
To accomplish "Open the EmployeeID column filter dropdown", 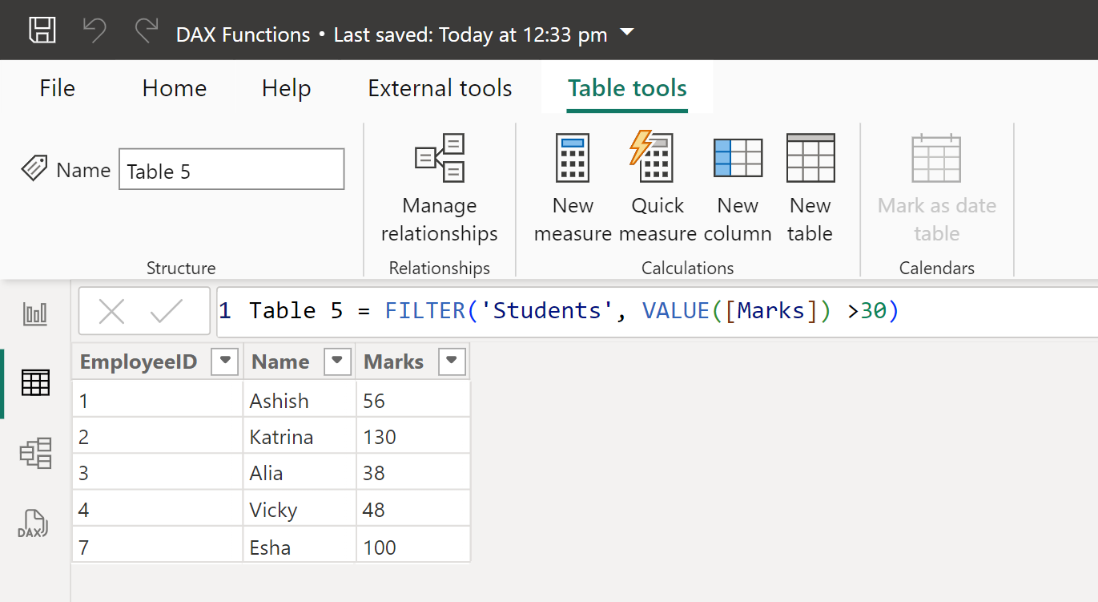I will [225, 361].
